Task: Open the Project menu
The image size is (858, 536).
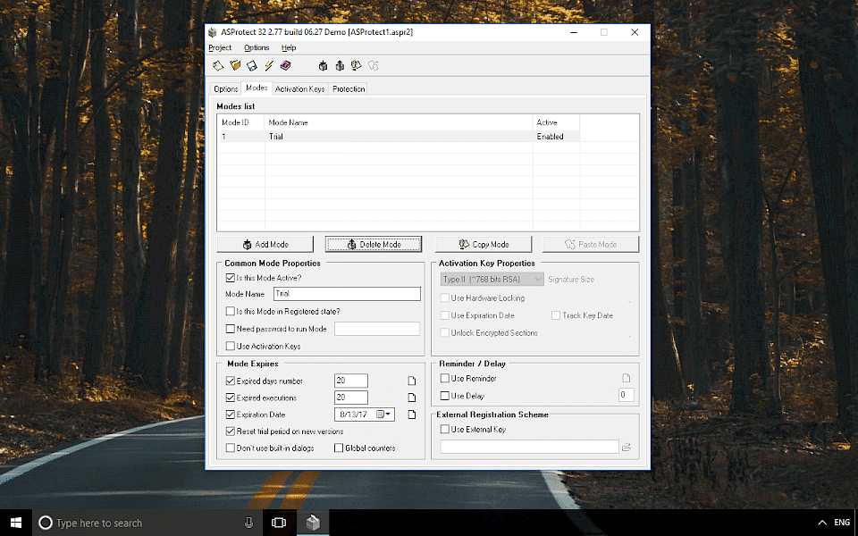Action: pyautogui.click(x=220, y=47)
